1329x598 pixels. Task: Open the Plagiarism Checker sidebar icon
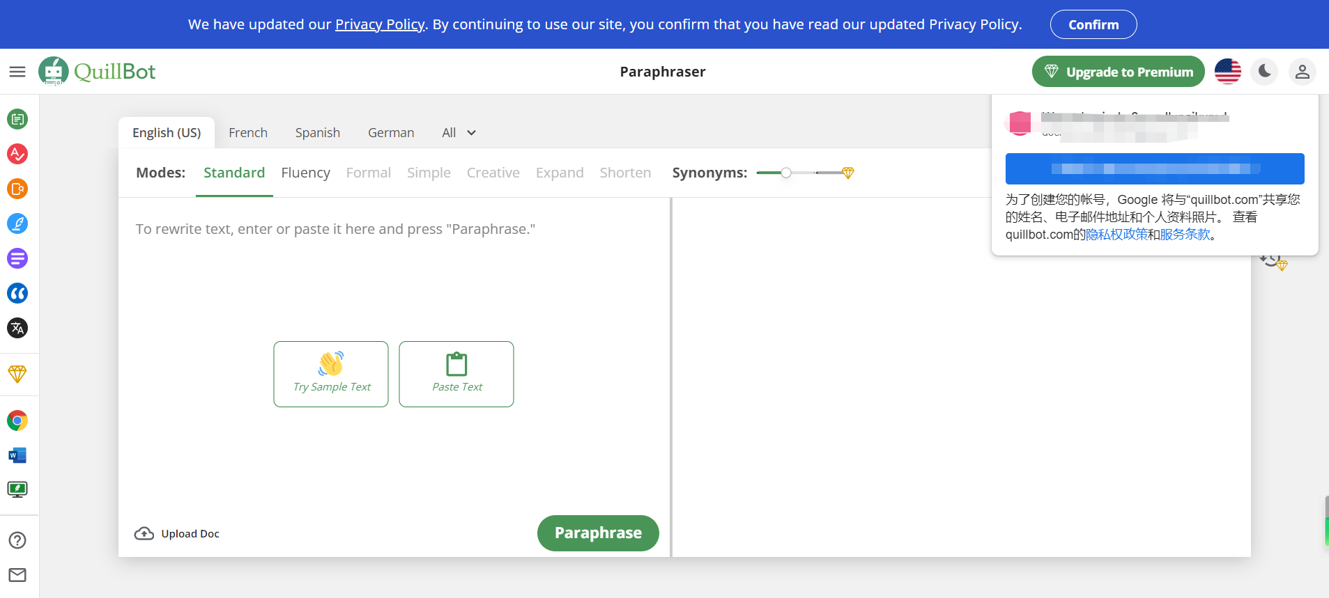17,189
